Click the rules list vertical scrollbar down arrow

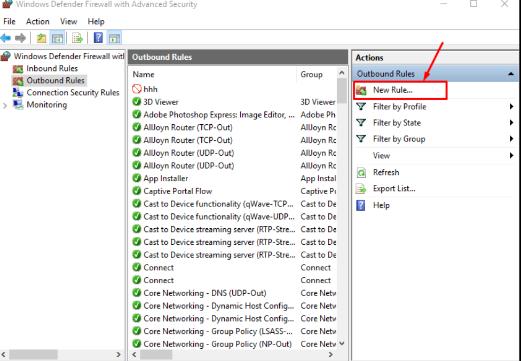[342, 344]
